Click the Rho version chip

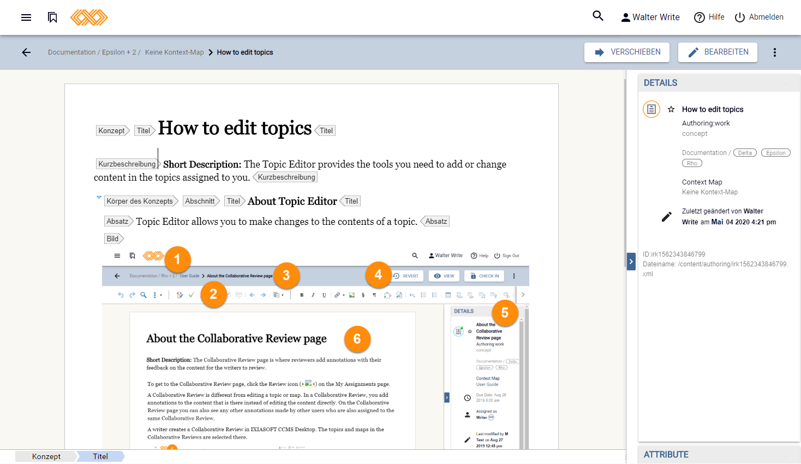point(692,163)
